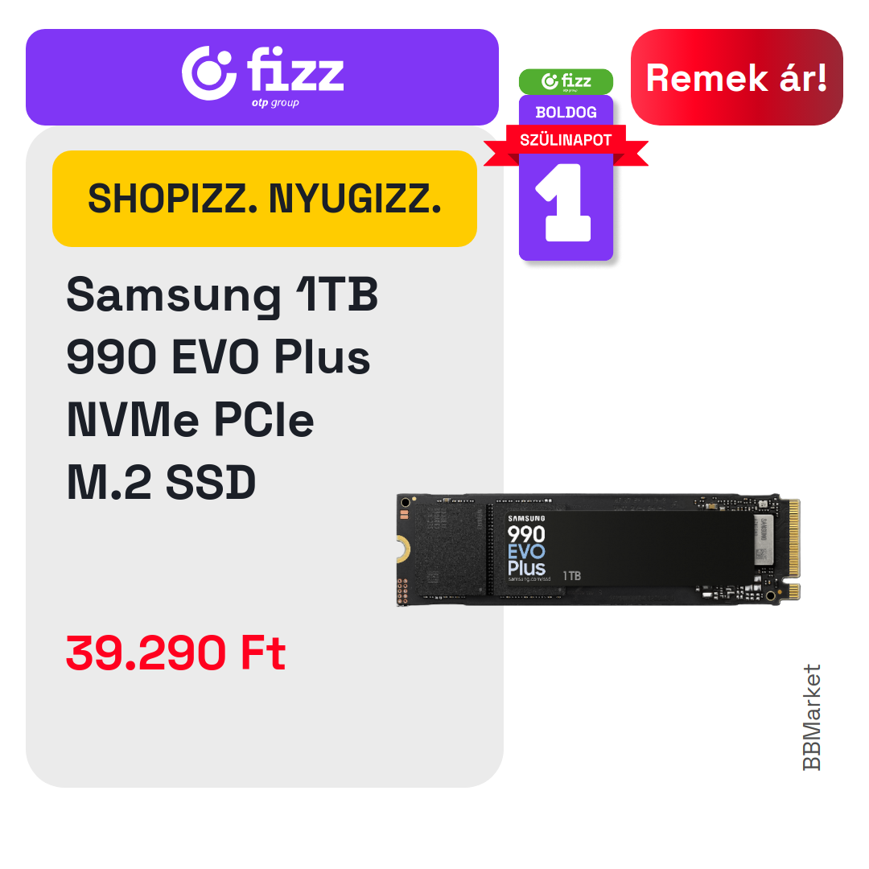The height and width of the screenshot is (869, 869).
Task: Click the big number 1 birthday icon
Action: pyautogui.click(x=565, y=202)
